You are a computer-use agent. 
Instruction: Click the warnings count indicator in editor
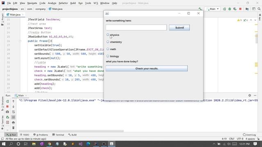pyautogui.click(x=239, y=20)
